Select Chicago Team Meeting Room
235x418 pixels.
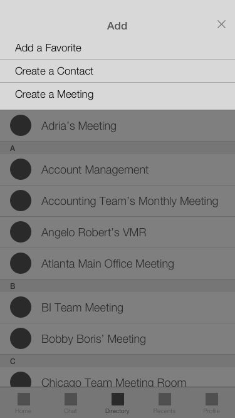[118, 377]
